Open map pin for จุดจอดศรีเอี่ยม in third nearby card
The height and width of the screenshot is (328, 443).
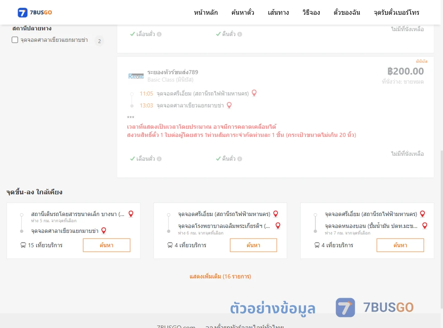422,214
